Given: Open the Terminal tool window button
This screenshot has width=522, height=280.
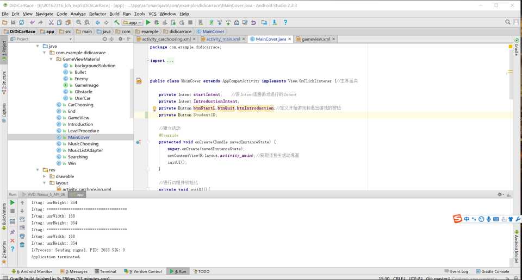Looking at the screenshot, I should 105,271.
